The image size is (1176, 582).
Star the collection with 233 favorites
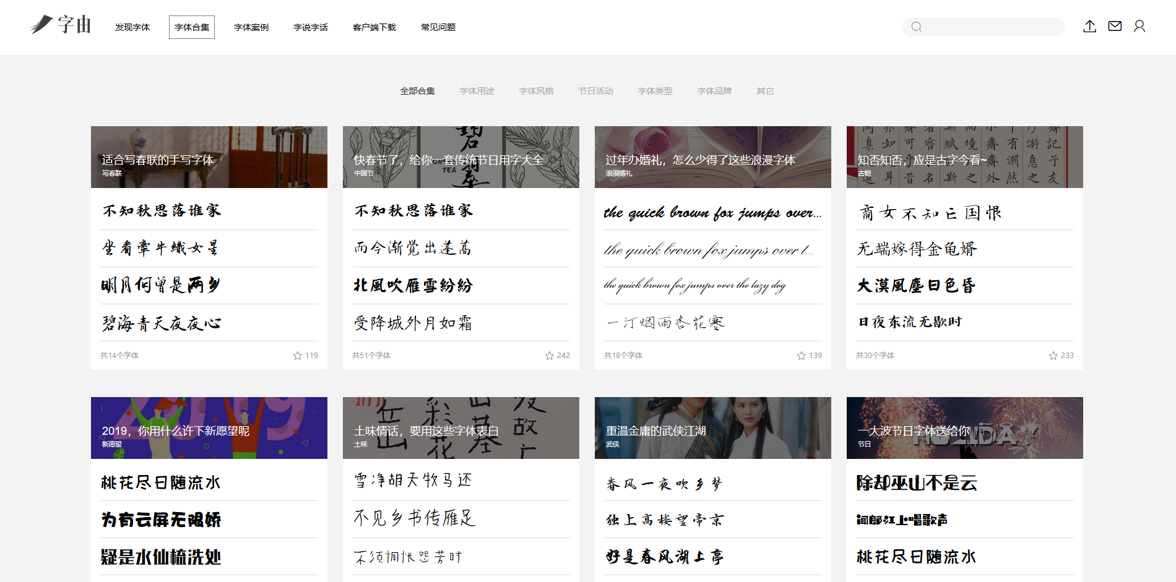(x=1053, y=356)
